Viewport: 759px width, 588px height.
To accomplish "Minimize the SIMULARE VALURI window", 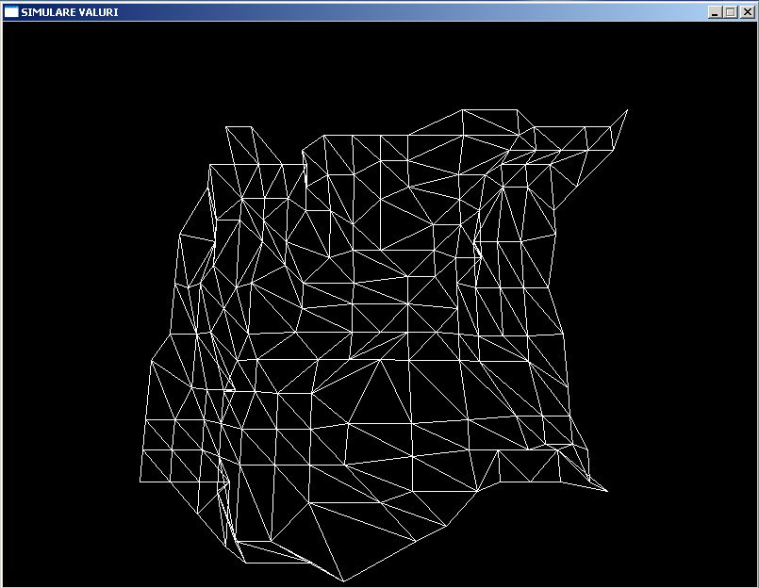I will pyautogui.click(x=715, y=12).
